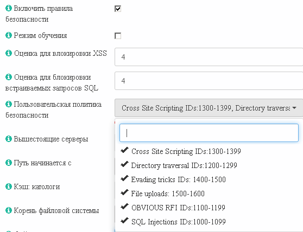
Task: Click info icon beside Включить правила безопасности
Action: click(x=9, y=8)
